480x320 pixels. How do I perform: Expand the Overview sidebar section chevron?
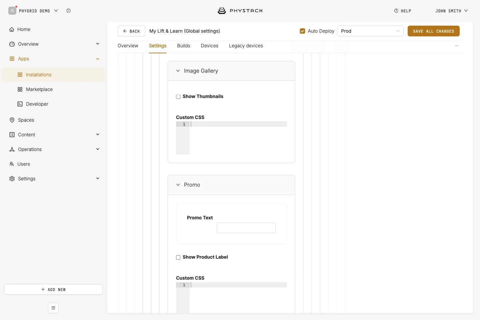point(98,44)
